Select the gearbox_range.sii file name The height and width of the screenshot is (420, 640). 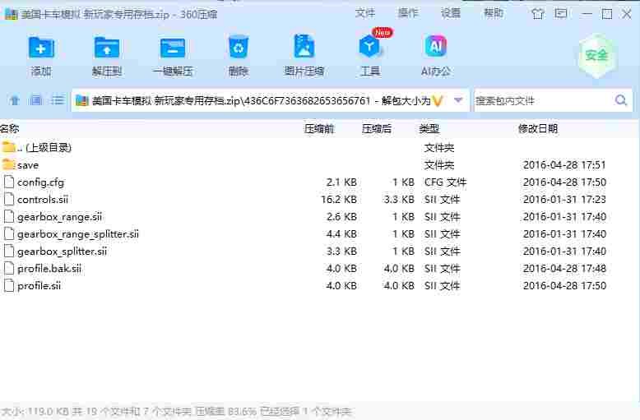click(x=59, y=217)
